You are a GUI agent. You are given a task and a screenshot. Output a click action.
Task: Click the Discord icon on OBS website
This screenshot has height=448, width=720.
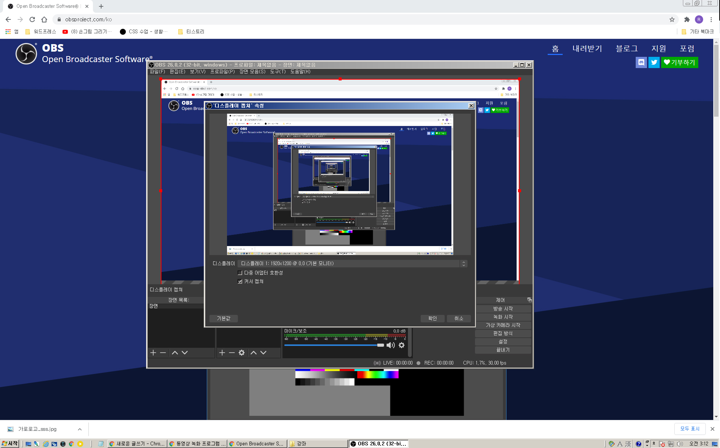(641, 62)
